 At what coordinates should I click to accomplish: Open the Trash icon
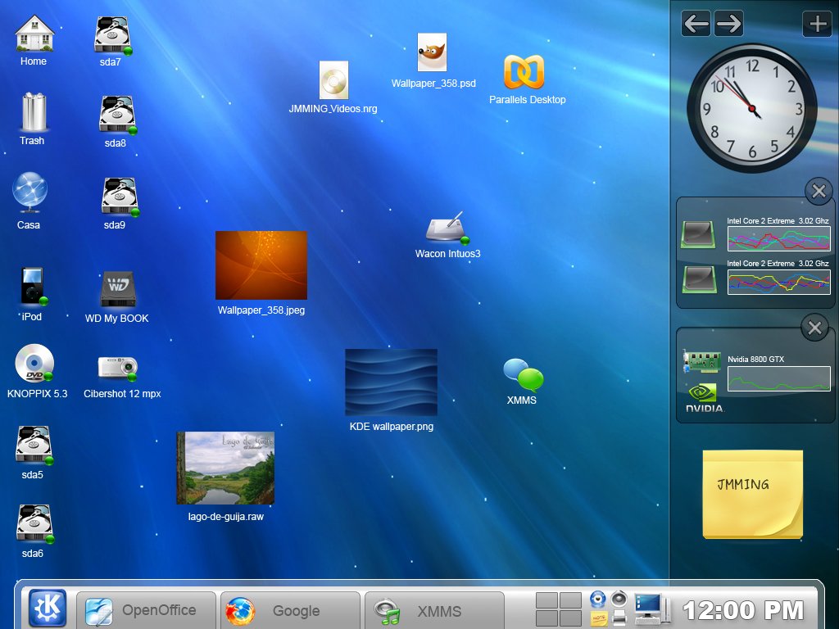click(34, 111)
